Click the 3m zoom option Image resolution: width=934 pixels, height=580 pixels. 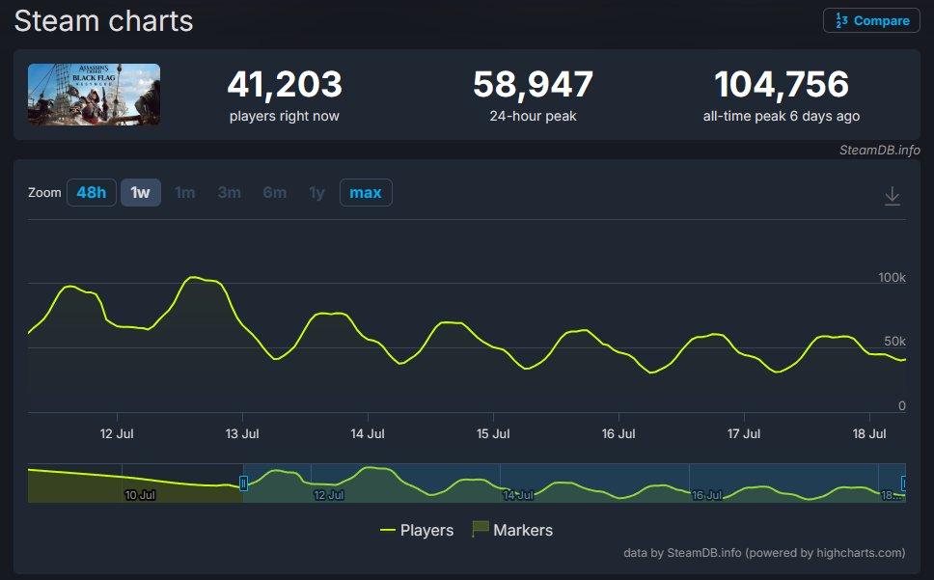230,192
